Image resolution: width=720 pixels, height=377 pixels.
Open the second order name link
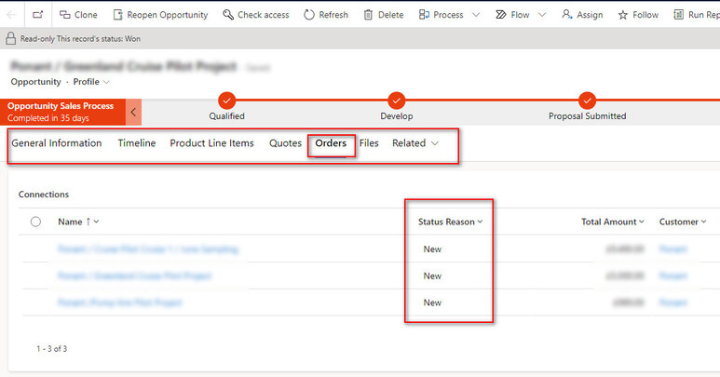(x=134, y=276)
